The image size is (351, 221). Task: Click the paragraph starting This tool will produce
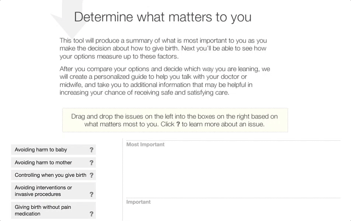point(163,48)
